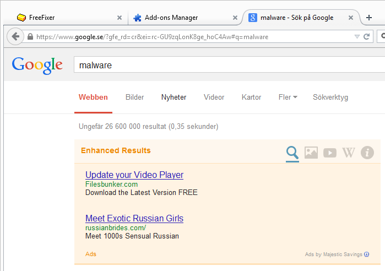Click the Google search box containing malware
385x271 pixels.
coord(229,65)
